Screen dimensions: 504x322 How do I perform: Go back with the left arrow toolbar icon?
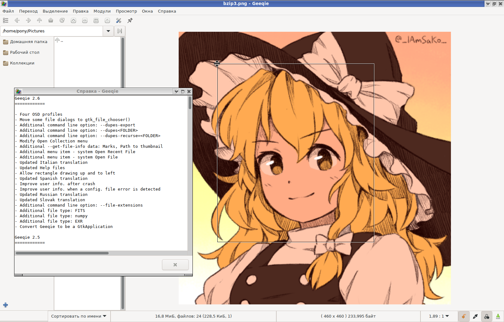click(17, 20)
